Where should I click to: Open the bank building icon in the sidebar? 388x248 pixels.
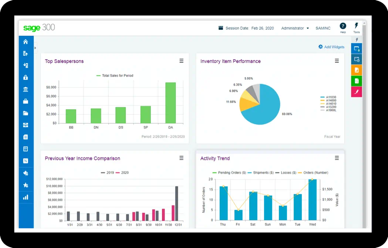(x=26, y=89)
